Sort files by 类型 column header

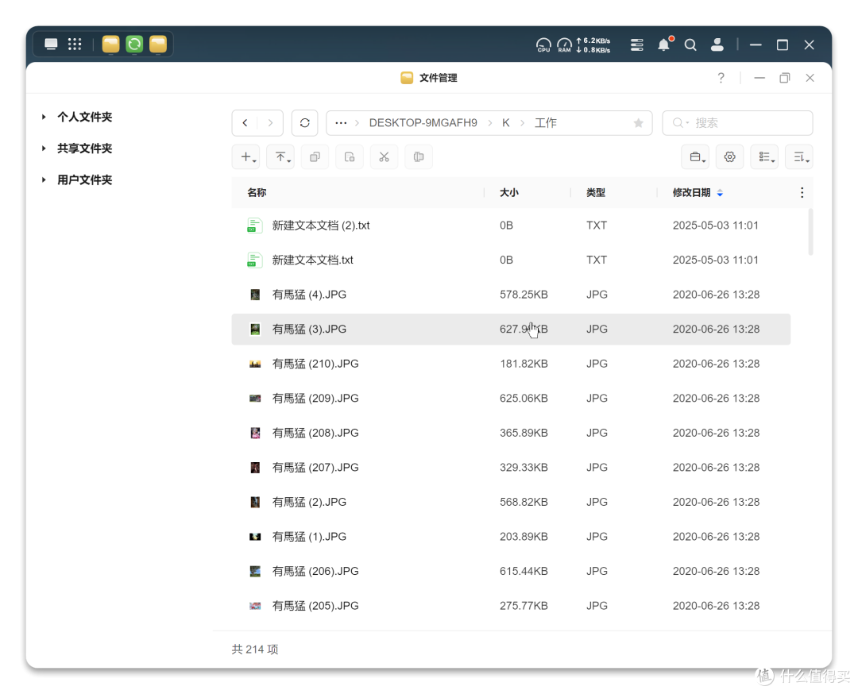[x=595, y=192]
